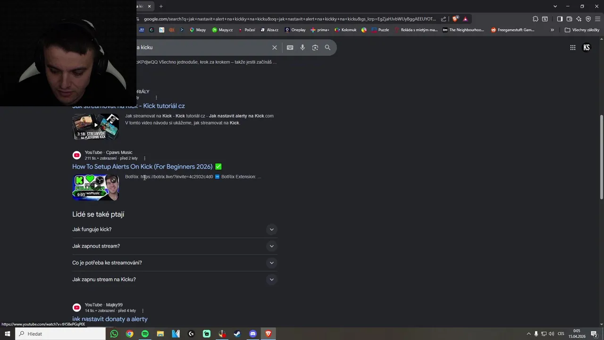Screen dimensions: 604x340
Task: Open Mapy.cz bookmark
Action: point(222,30)
